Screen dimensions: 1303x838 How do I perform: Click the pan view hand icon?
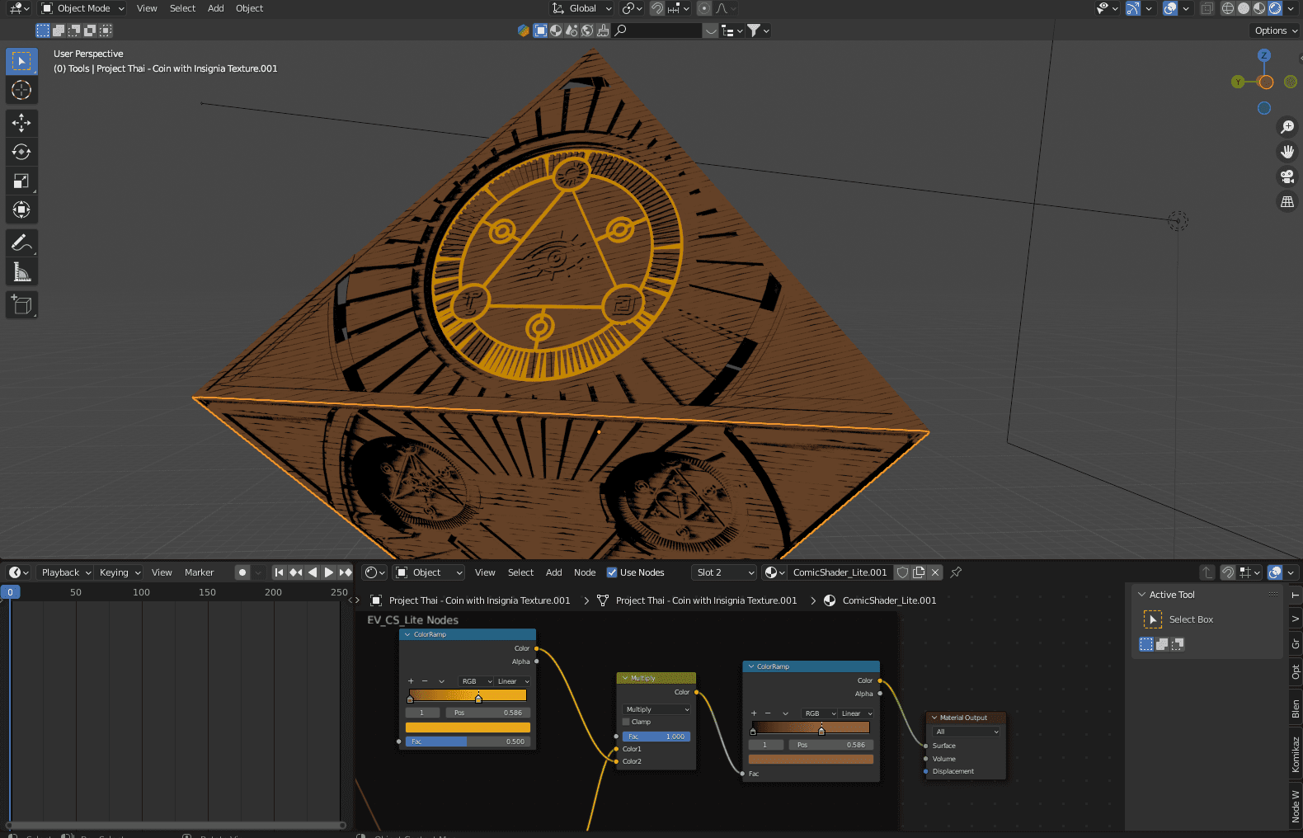pyautogui.click(x=1287, y=152)
